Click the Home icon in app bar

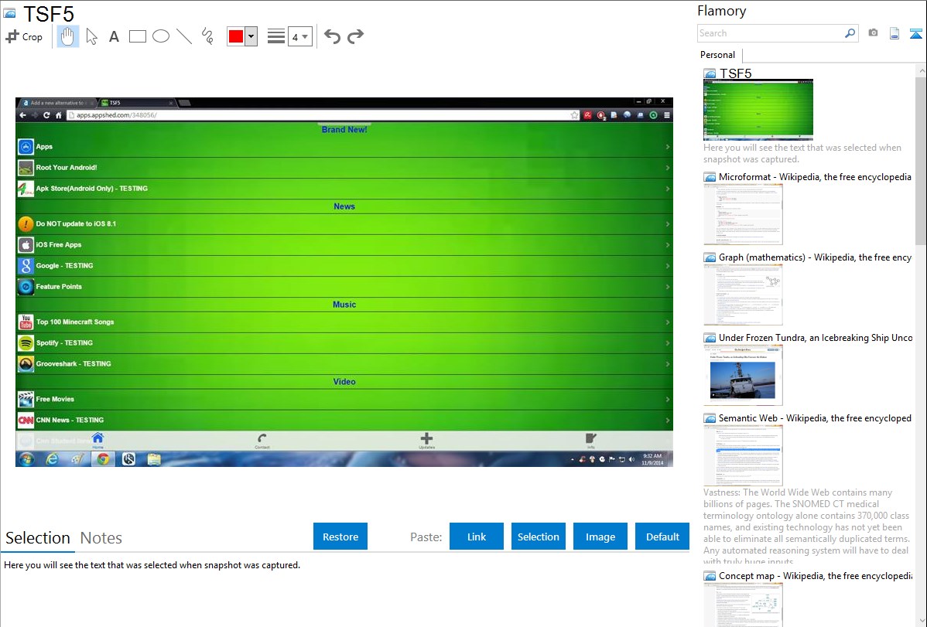point(97,440)
